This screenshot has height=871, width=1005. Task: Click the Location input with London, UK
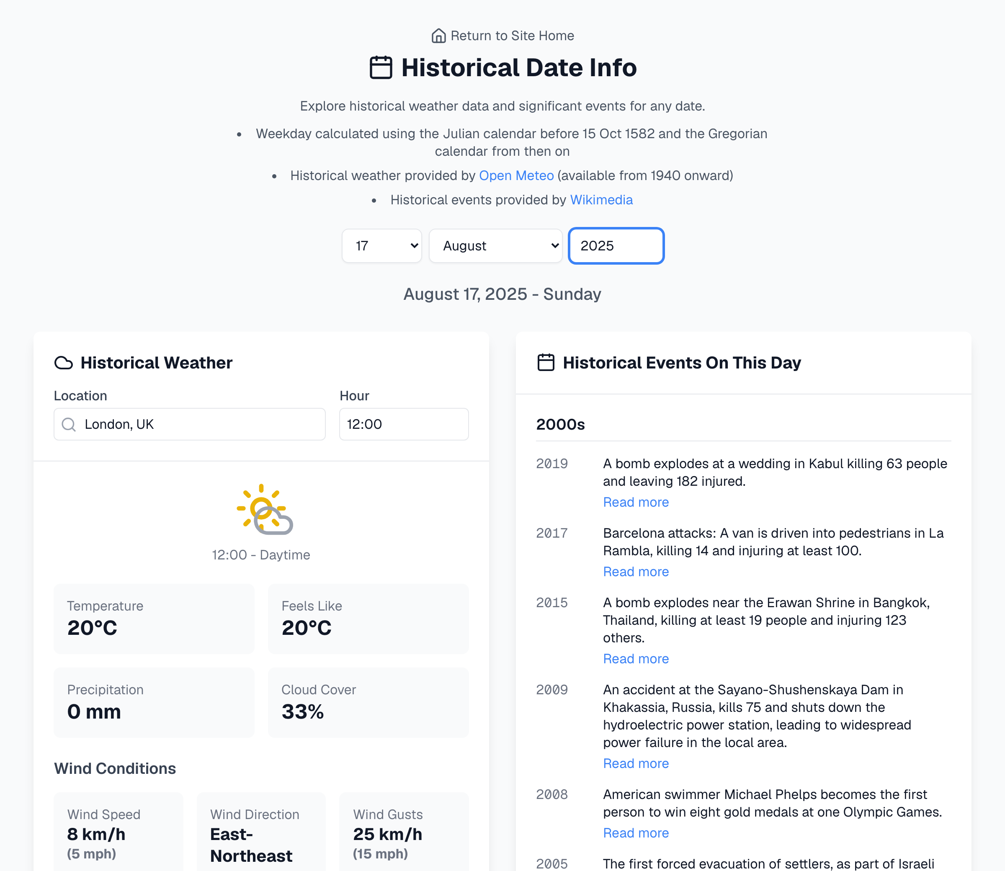[190, 424]
